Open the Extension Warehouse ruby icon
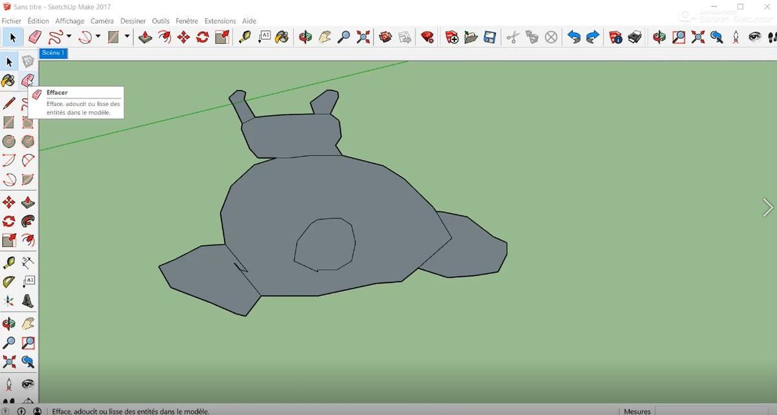 (x=427, y=37)
